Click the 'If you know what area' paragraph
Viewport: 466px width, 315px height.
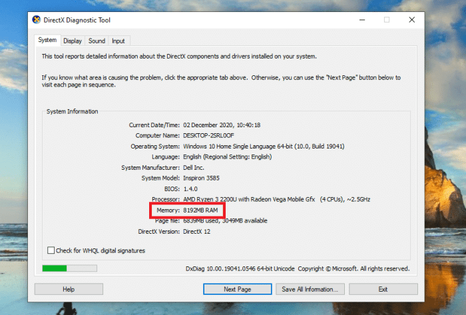point(221,81)
